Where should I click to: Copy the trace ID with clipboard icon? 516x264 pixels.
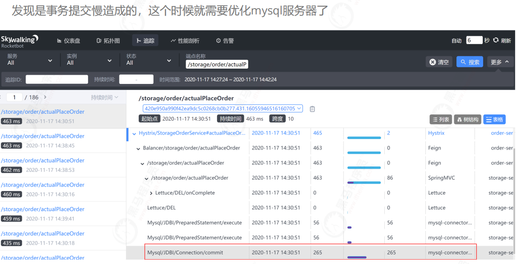click(312, 109)
